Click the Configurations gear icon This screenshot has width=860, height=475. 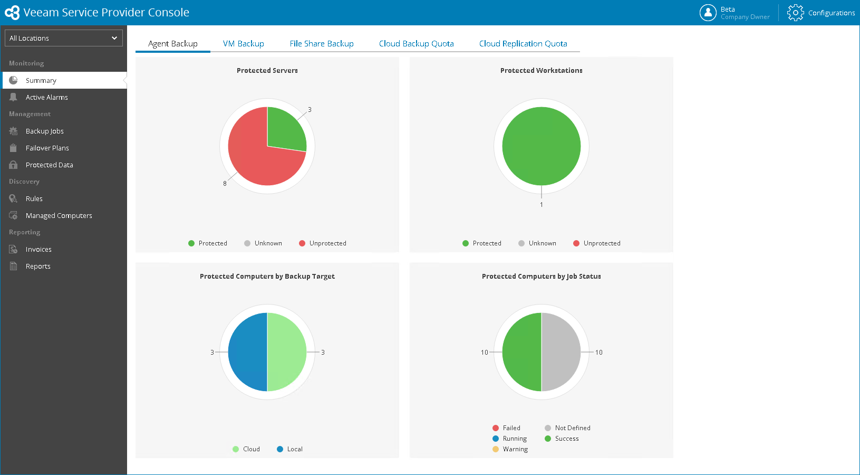tap(795, 13)
